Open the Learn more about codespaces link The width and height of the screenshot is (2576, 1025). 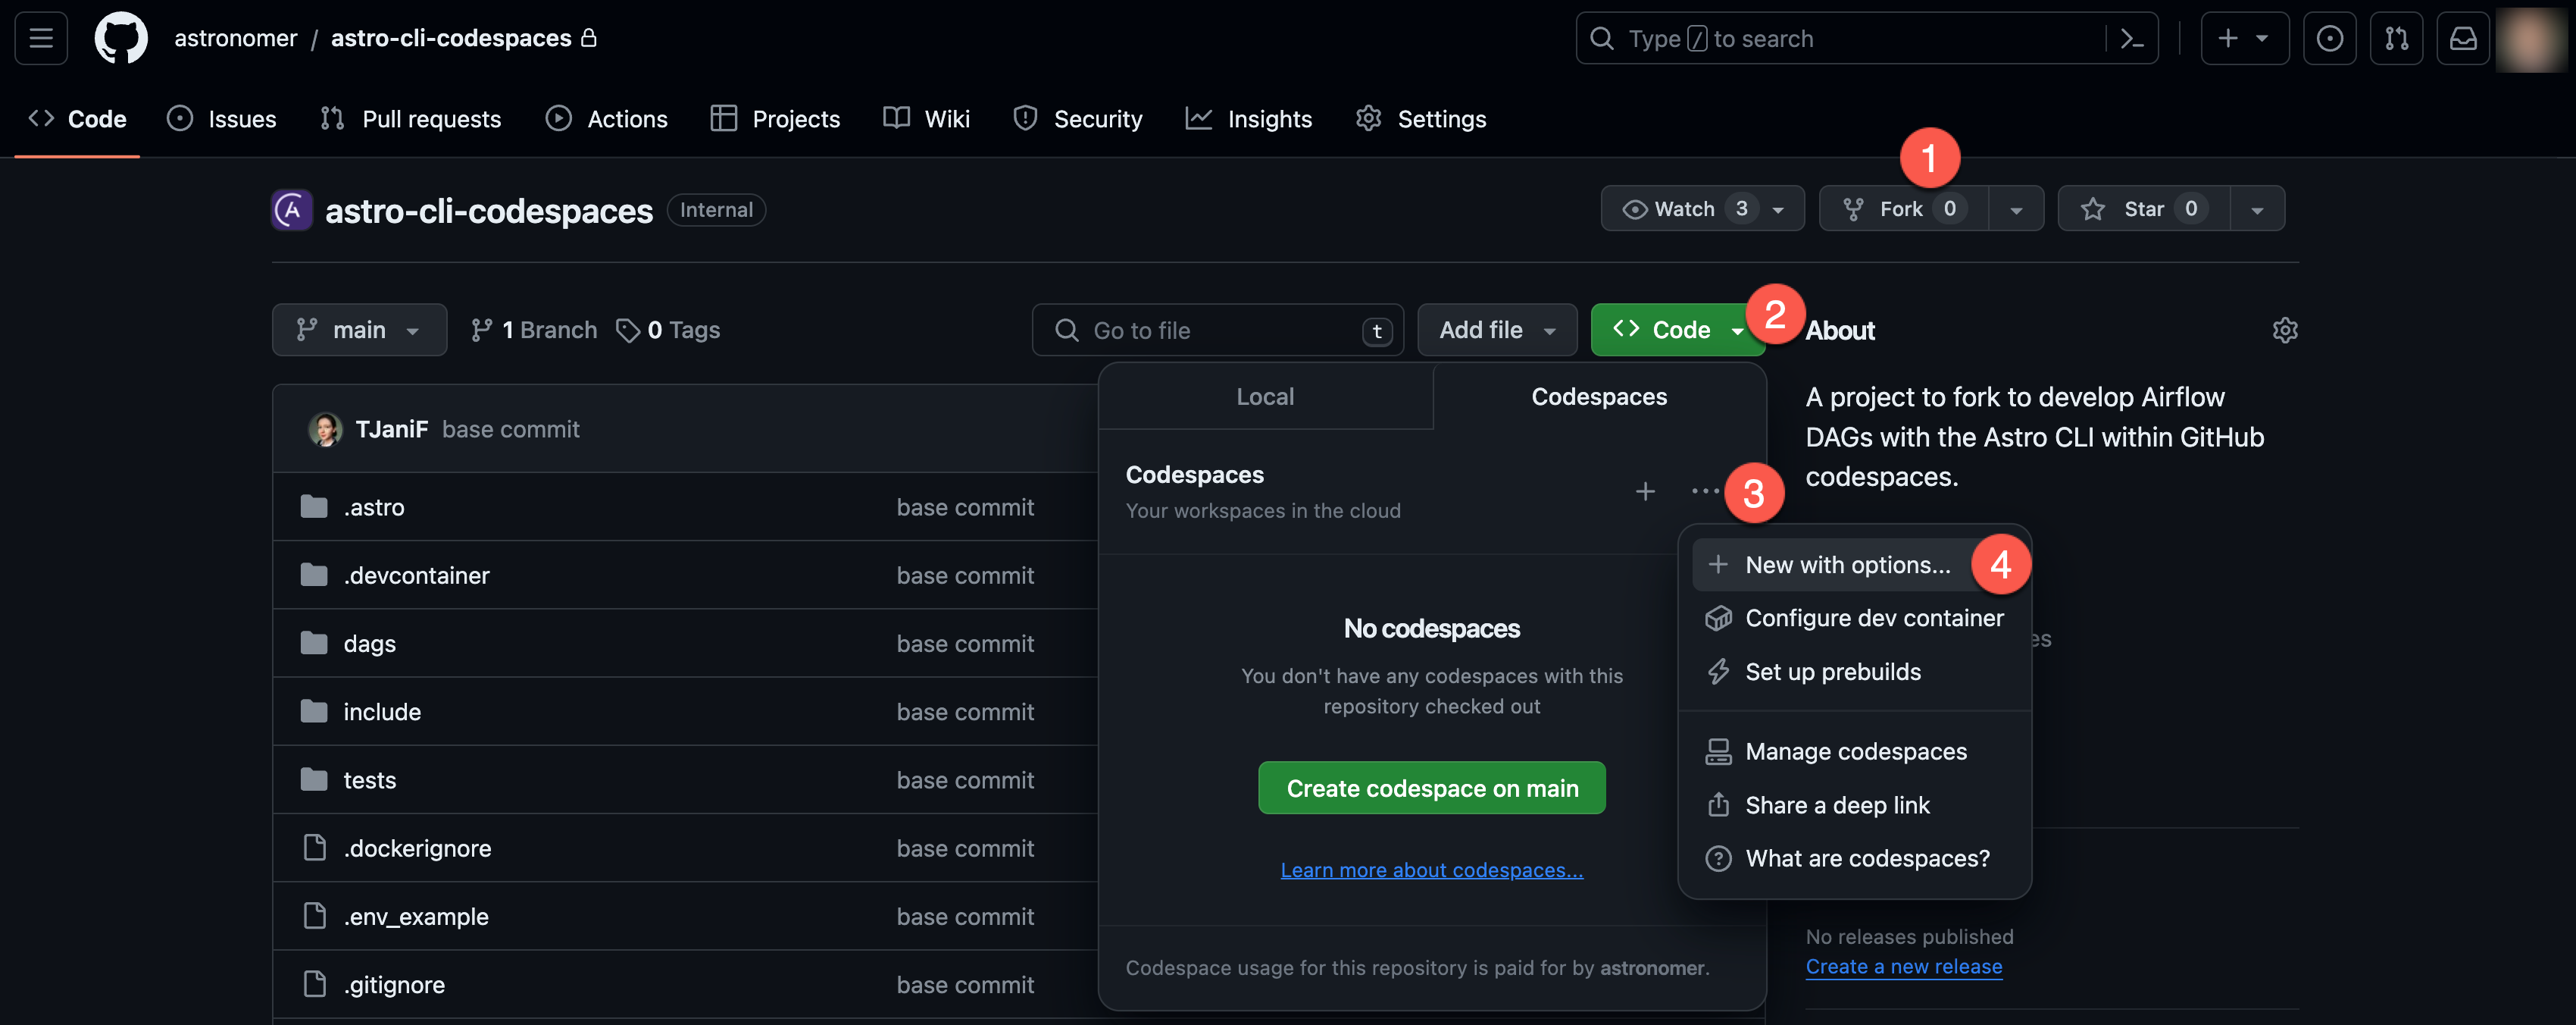click(1431, 870)
